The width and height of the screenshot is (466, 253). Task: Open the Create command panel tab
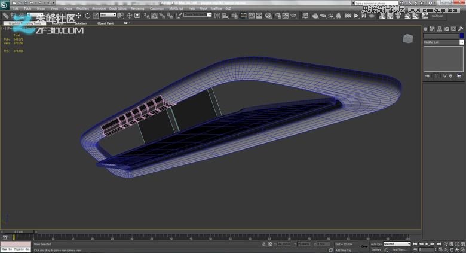click(x=425, y=29)
